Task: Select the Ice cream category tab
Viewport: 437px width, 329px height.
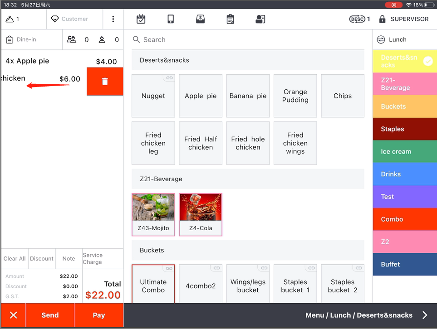Action: pyautogui.click(x=404, y=152)
